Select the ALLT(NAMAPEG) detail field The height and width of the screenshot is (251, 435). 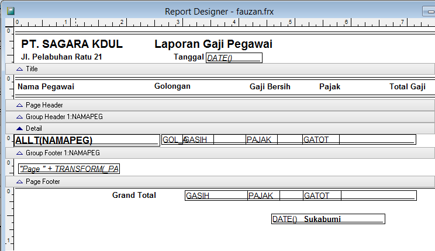[x=87, y=140]
